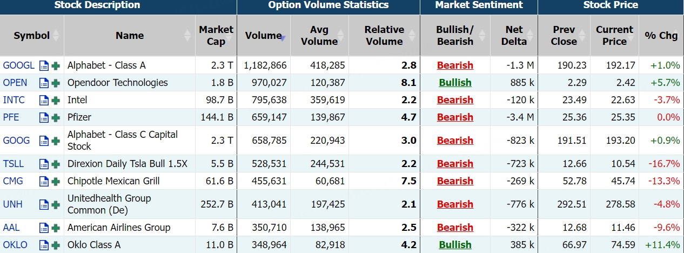Select the -16.7% change value

[665, 164]
